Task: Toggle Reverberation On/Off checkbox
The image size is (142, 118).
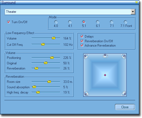Action: (82, 41)
